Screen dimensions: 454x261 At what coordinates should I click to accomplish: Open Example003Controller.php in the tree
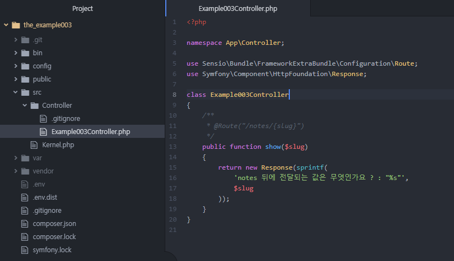pyautogui.click(x=91, y=132)
